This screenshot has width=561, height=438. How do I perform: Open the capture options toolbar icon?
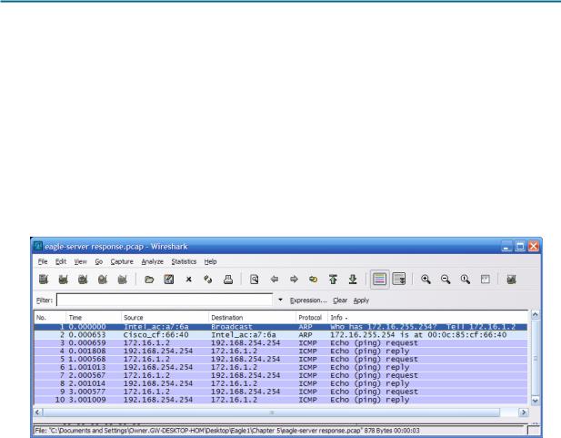pyautogui.click(x=64, y=280)
